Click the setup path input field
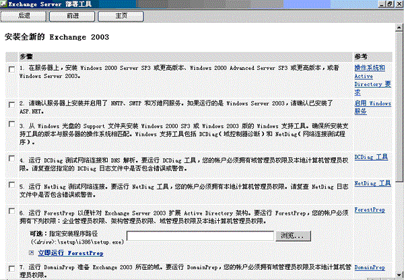Screen dimensions: 404x280 tap(200, 236)
